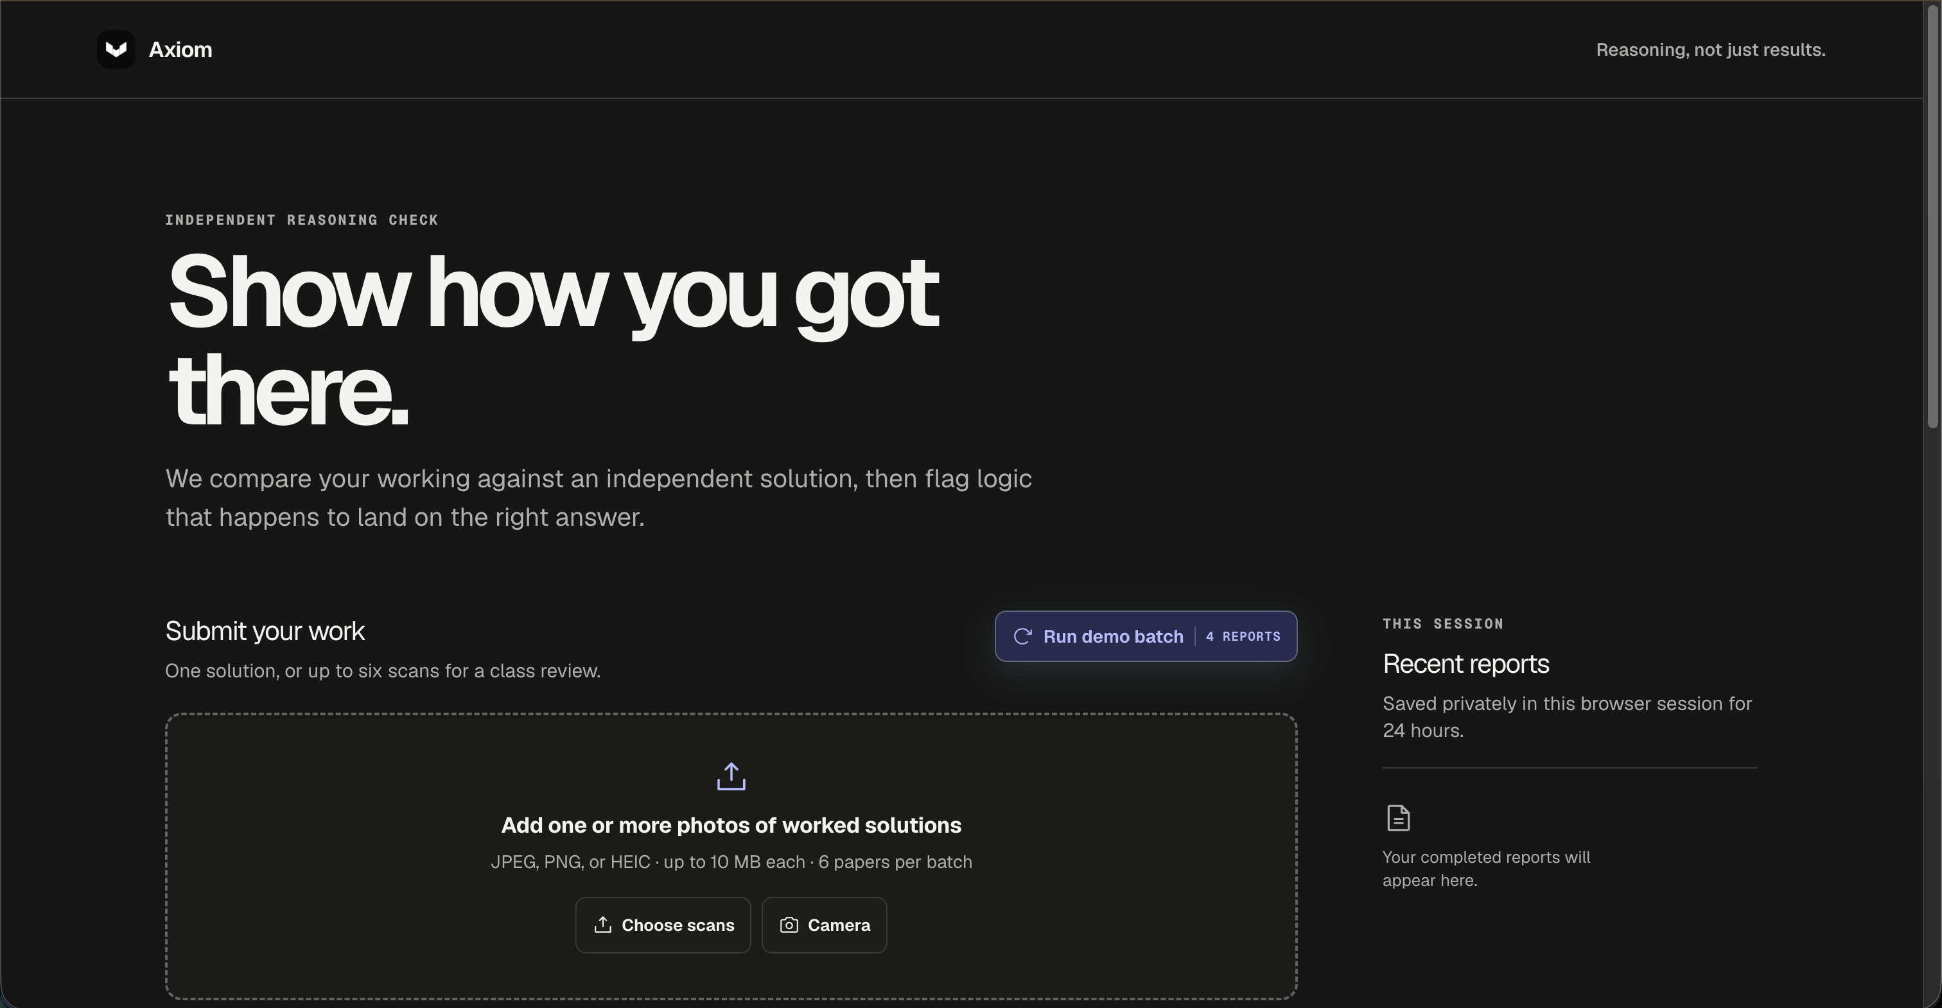Choose scans to upload
The image size is (1942, 1008).
click(663, 925)
